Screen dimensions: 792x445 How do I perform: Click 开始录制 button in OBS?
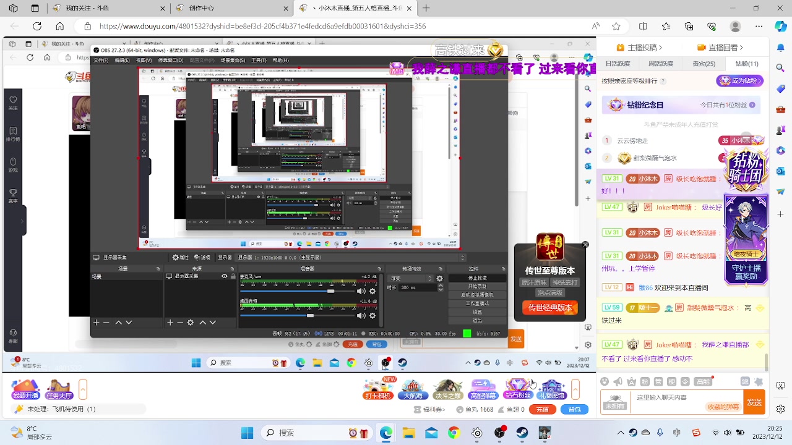point(478,287)
